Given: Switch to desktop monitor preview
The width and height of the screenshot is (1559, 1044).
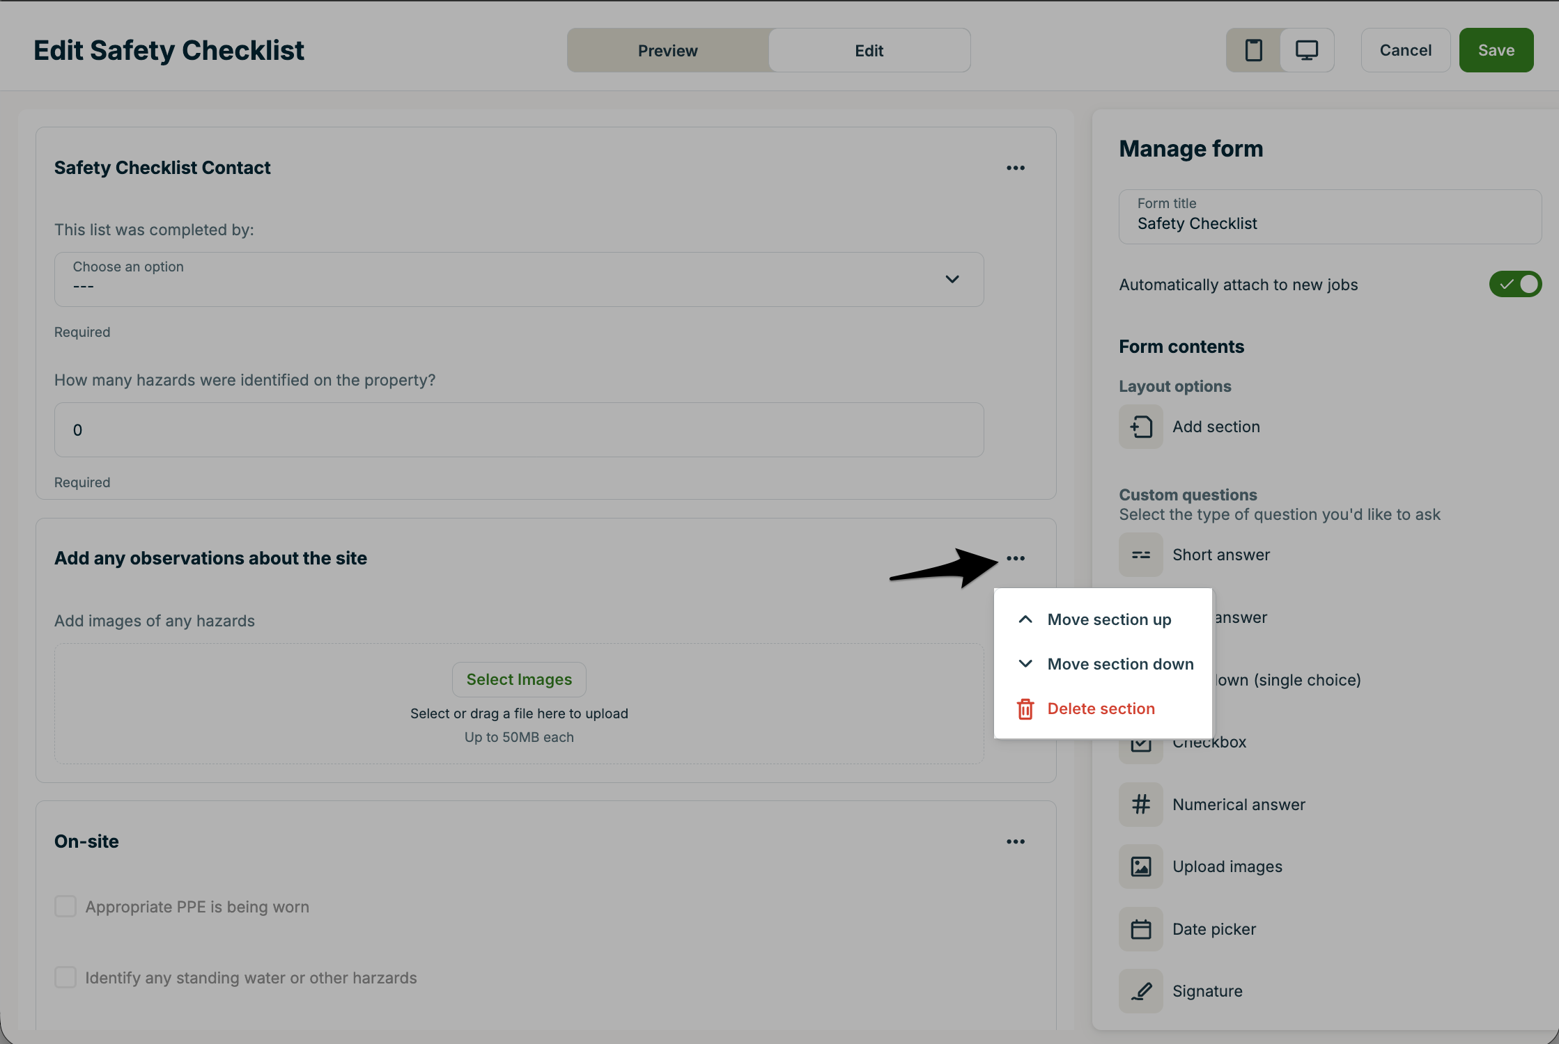Looking at the screenshot, I should point(1306,50).
